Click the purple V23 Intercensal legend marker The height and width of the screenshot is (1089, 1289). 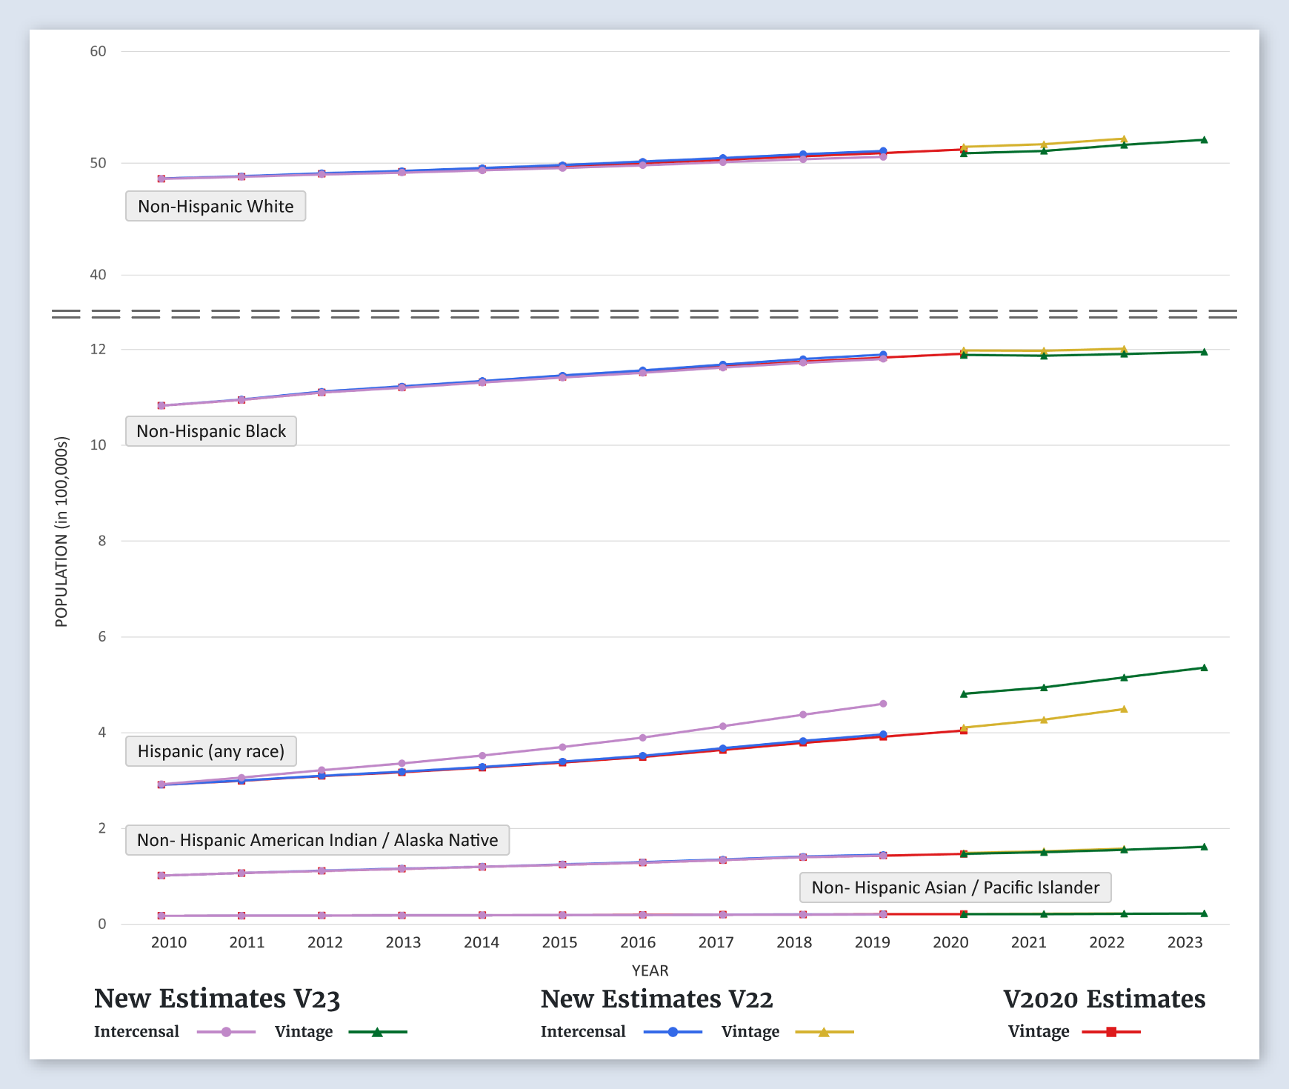tap(227, 1032)
